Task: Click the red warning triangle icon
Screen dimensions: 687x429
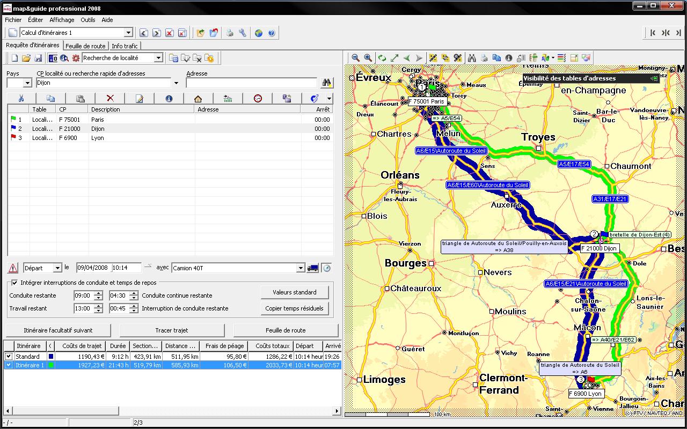Action: 13,268
